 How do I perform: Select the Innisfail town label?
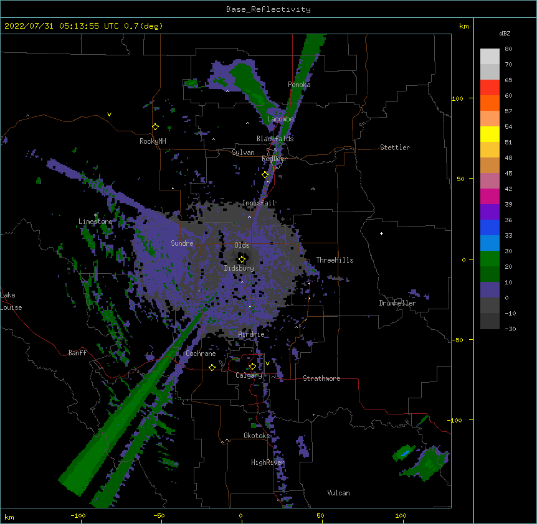[x=259, y=203]
